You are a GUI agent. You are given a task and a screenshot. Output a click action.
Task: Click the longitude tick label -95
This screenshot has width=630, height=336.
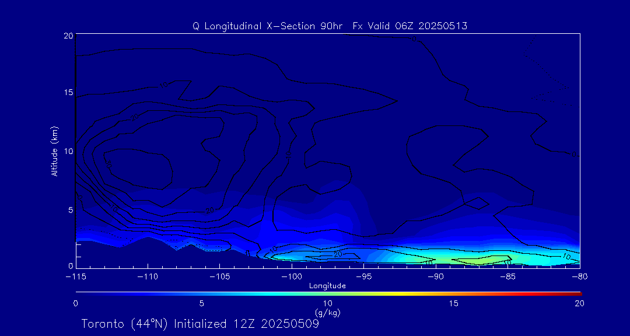pos(363,276)
